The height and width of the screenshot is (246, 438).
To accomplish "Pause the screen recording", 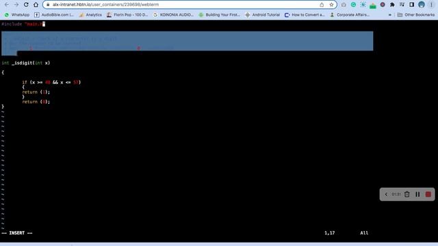I will pos(417,194).
